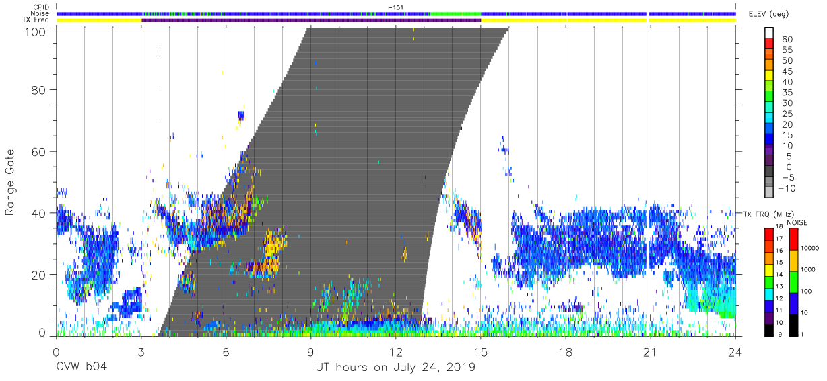This screenshot has height=381, width=827.
Task: Click the TX Freq row label above the plot
Action: 36,19
